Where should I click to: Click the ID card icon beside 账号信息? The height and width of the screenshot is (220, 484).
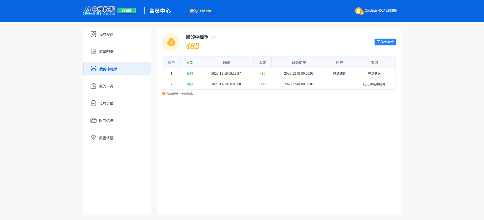pos(93,121)
